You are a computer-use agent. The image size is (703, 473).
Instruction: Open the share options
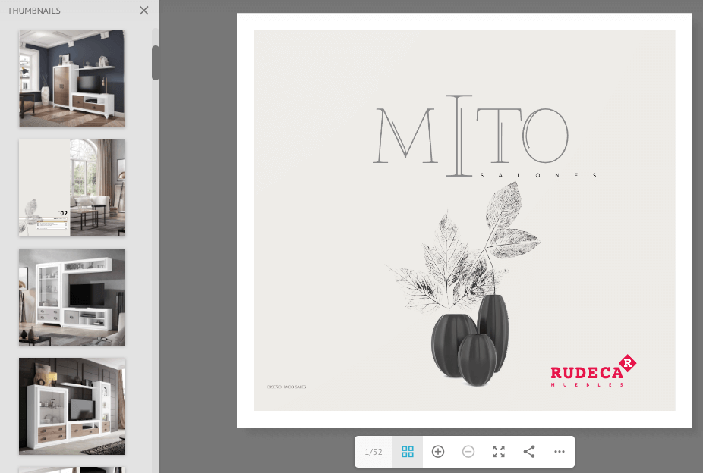(x=529, y=452)
